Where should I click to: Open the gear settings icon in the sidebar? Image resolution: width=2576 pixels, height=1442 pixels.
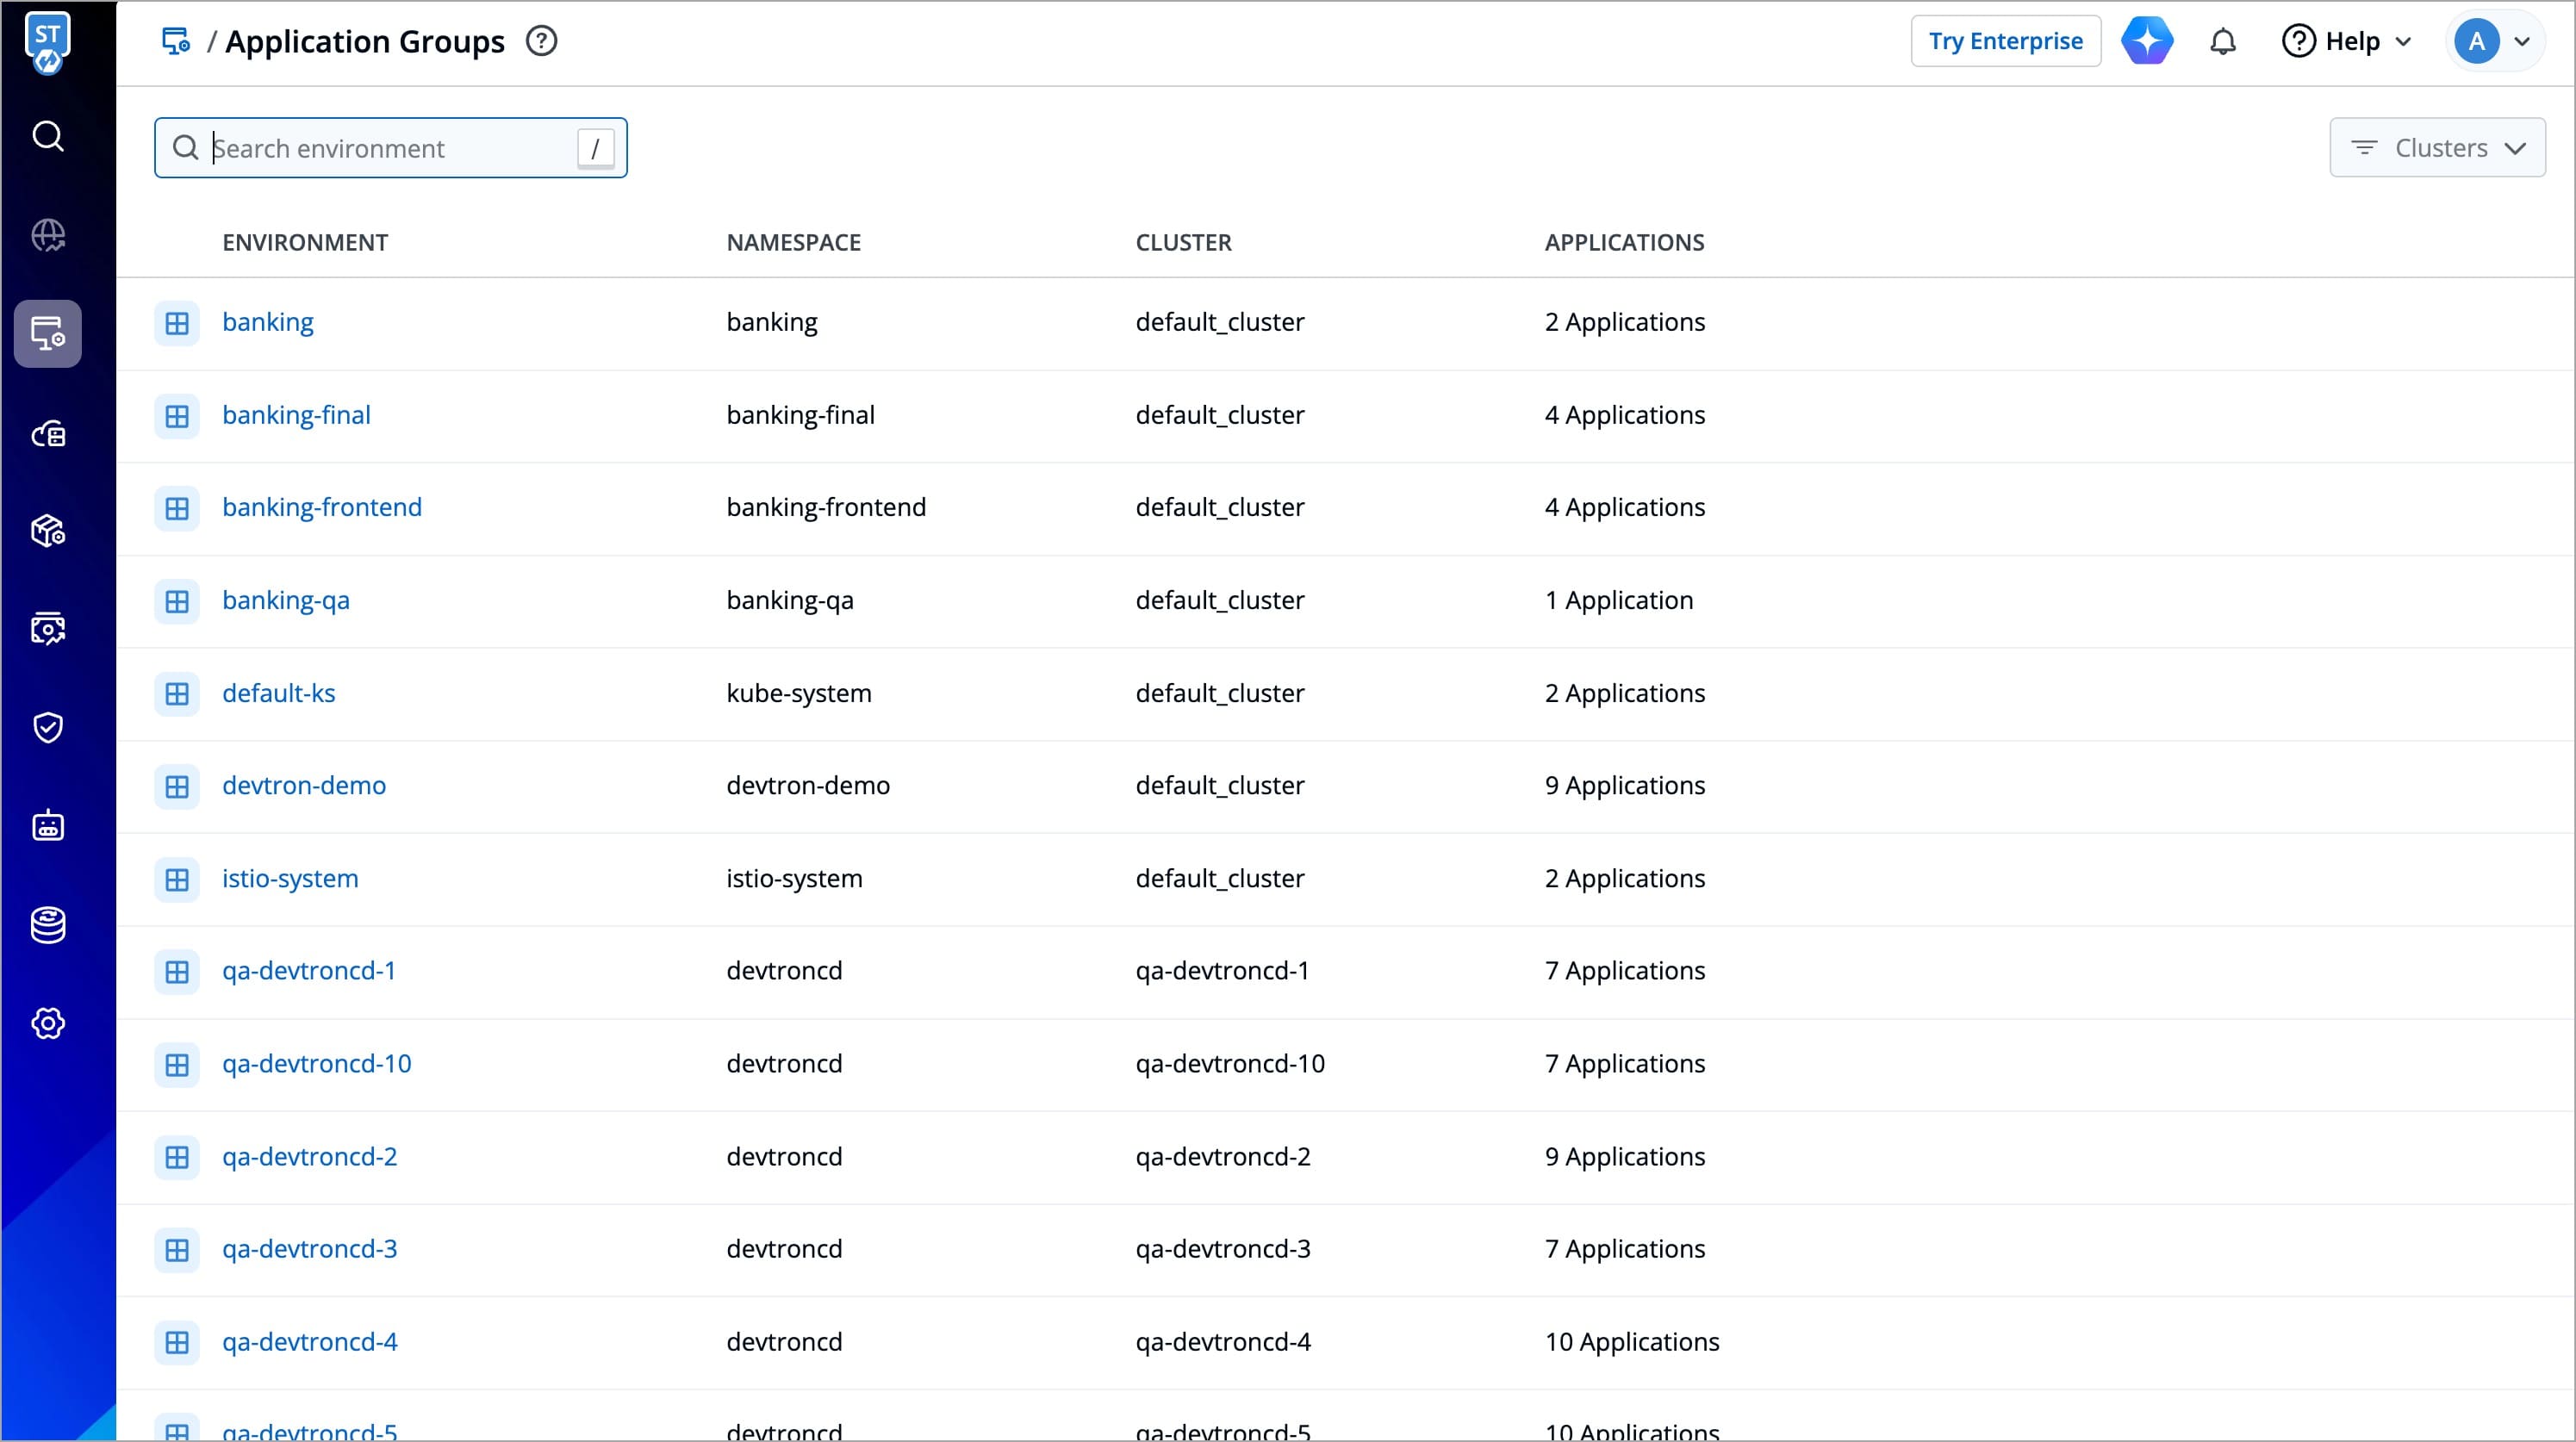point(47,1023)
